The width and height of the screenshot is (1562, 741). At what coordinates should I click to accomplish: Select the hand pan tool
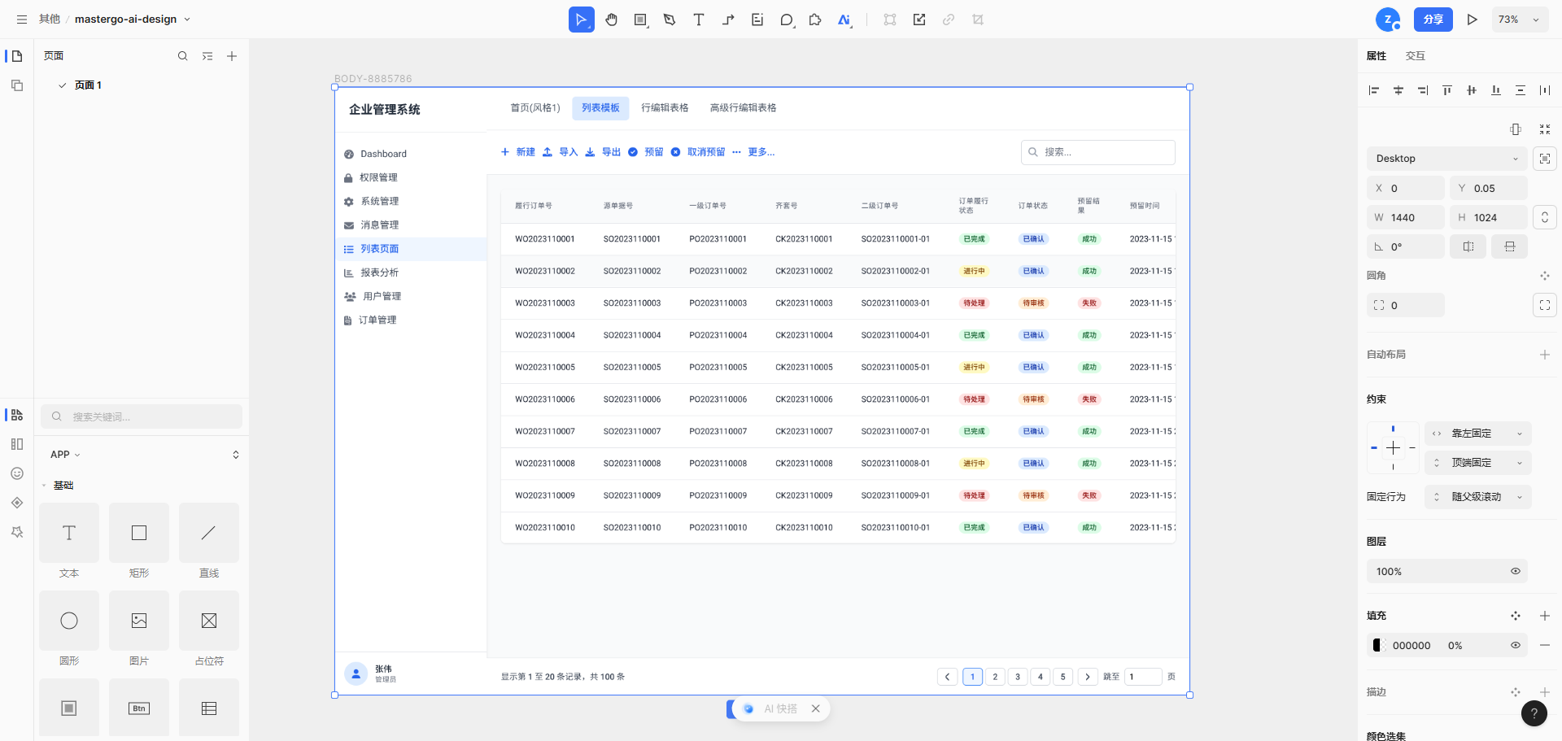point(611,20)
